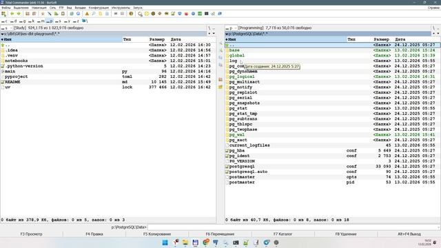441x248 pixels.
Task: Open the Вид menu
Action: [x=69, y=8]
